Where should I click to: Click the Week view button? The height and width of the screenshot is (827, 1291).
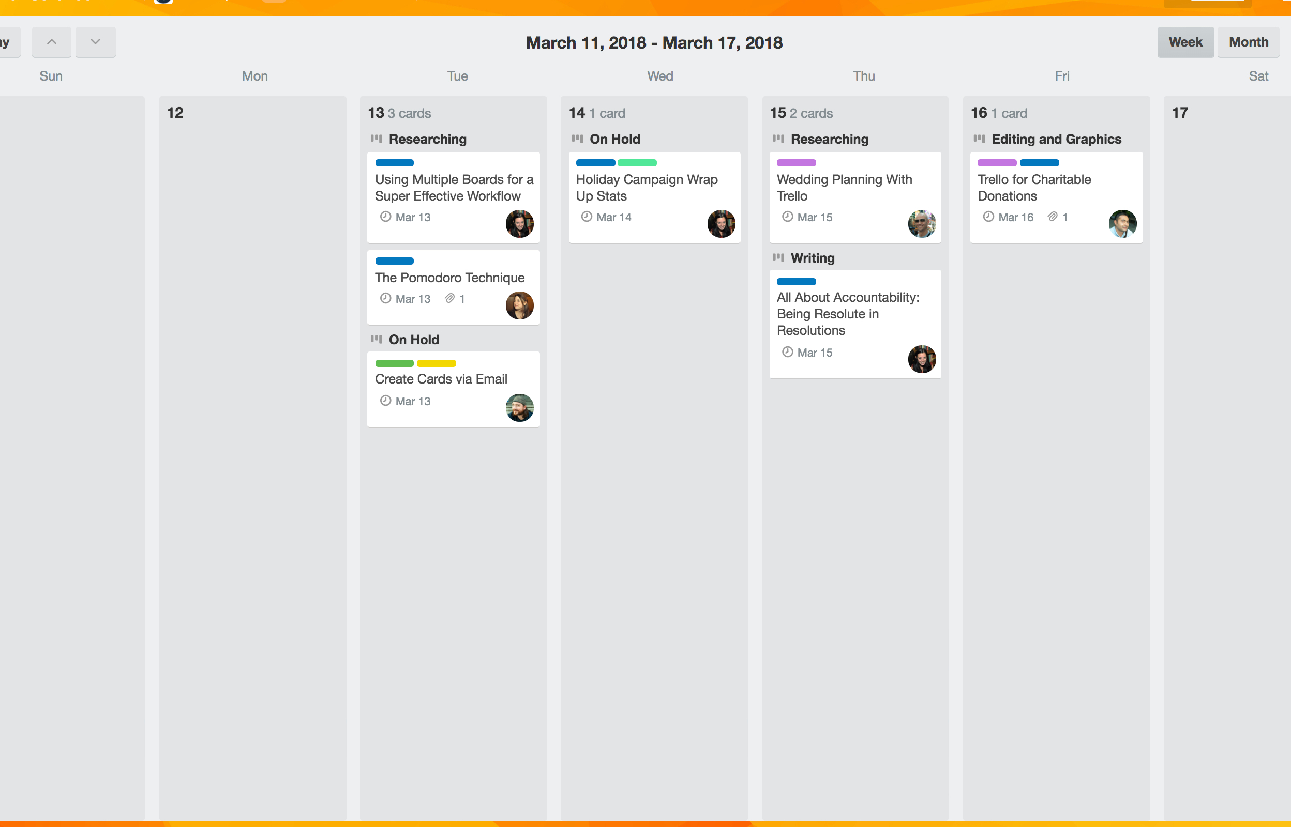pos(1184,42)
